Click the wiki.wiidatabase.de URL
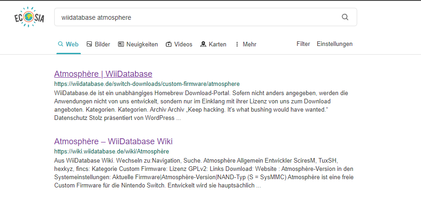 112,151
